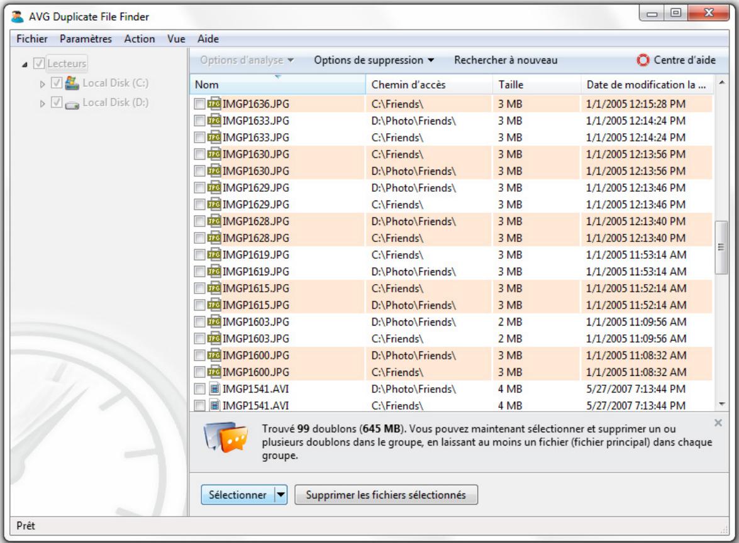Expand the Local Disk (D:) node
Screen dimensions: 739x543
click(42, 103)
